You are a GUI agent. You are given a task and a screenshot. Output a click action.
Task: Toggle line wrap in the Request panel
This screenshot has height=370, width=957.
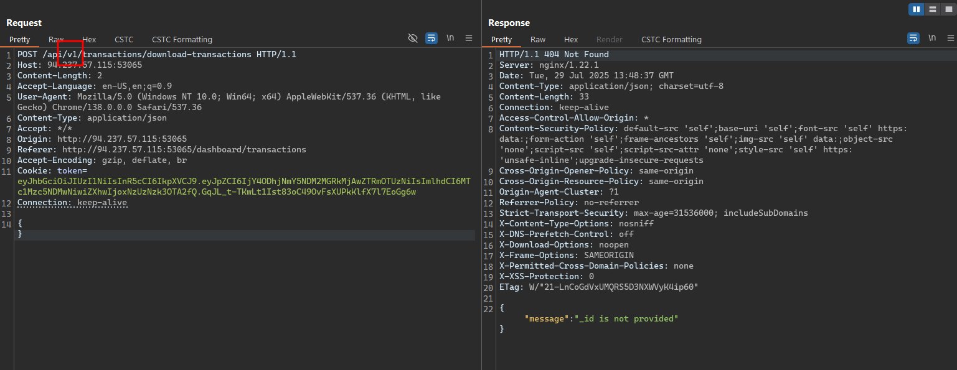point(431,38)
